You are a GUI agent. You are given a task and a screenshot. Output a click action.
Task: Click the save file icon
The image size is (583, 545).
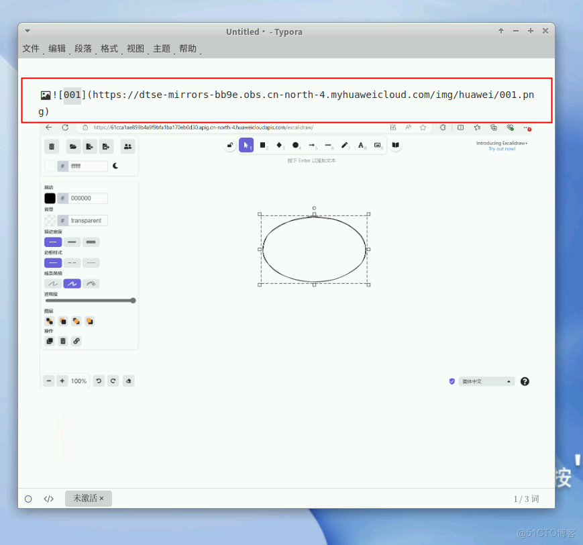[x=90, y=146]
